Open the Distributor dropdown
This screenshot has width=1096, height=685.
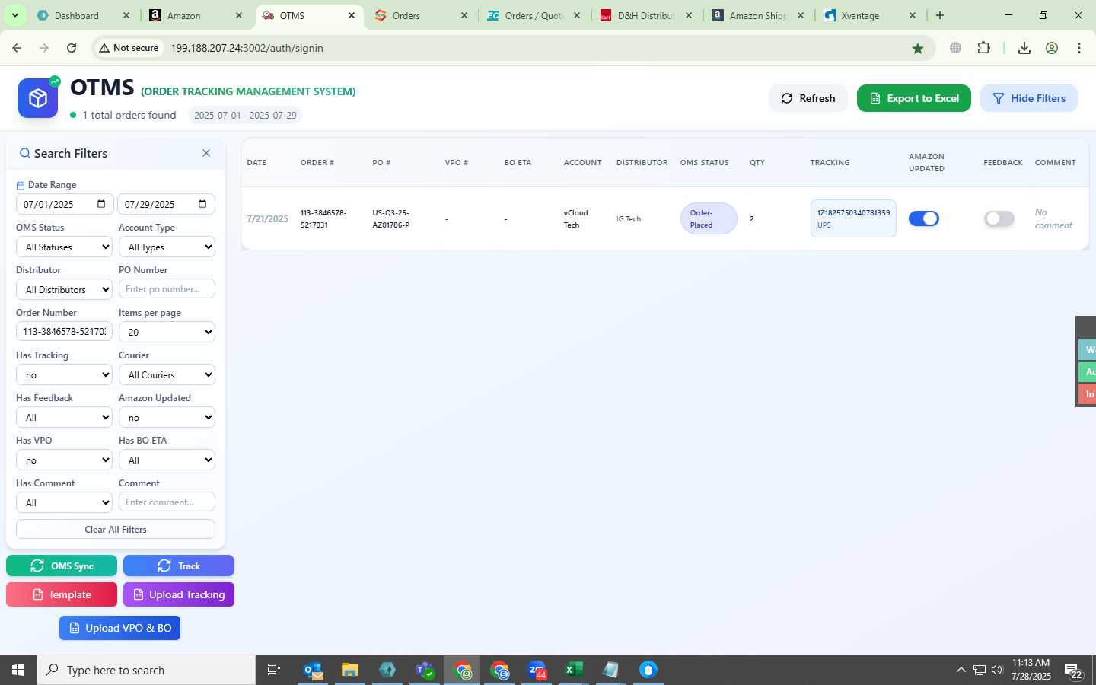tap(64, 289)
